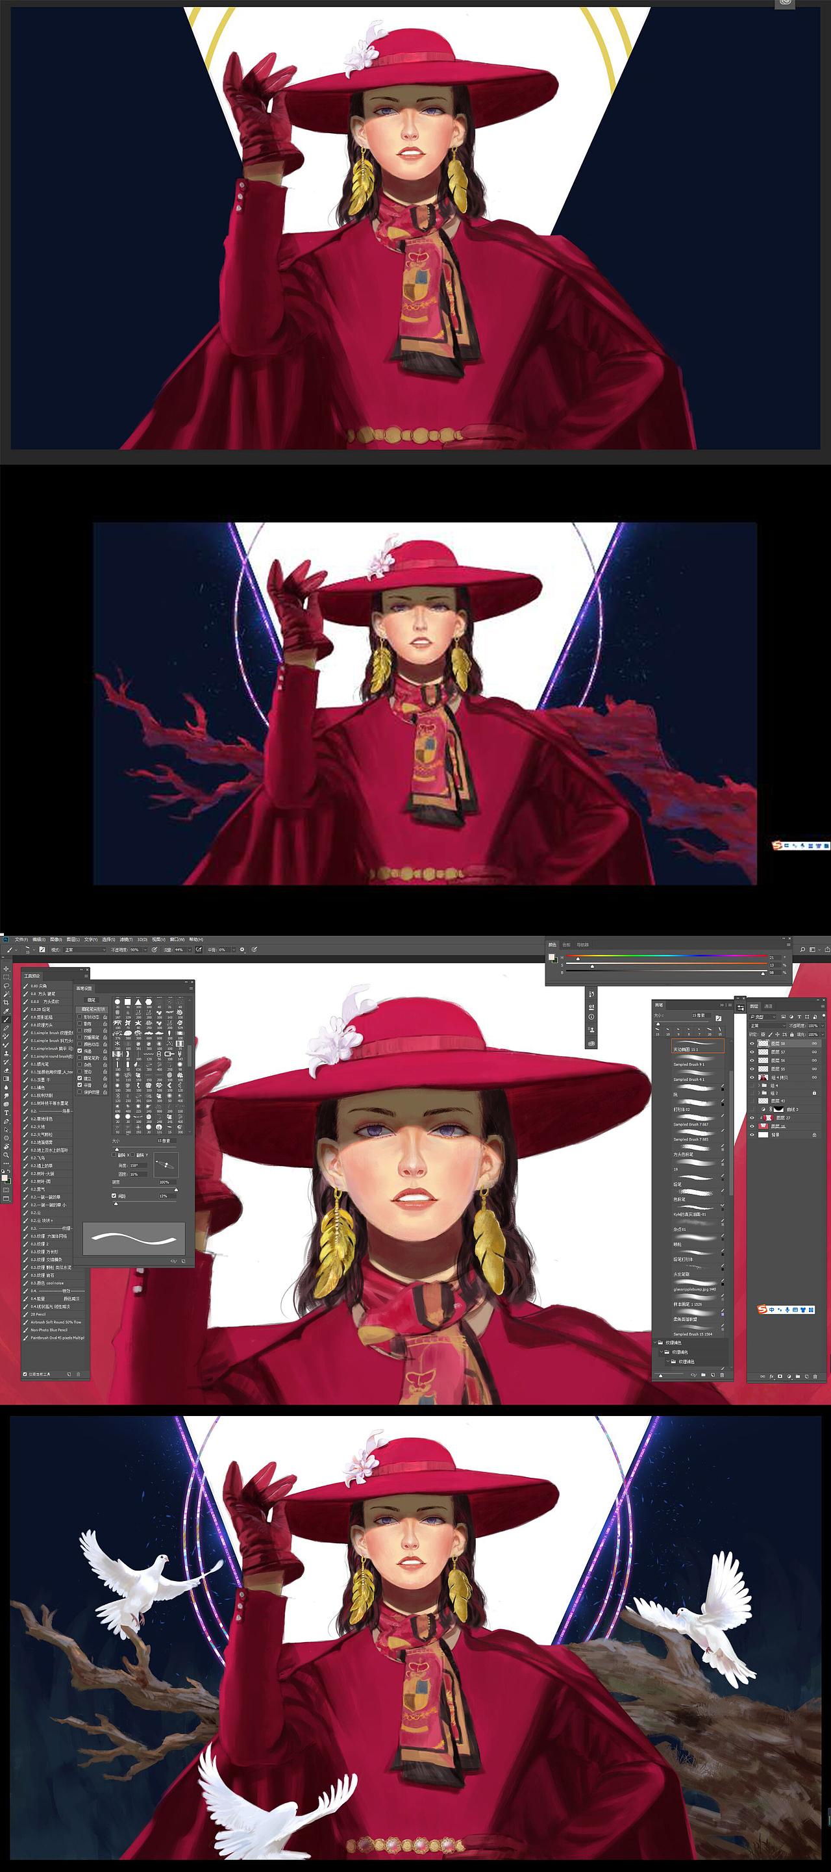The image size is (831, 1872).
Task: Toggle the 间距 spacing checkbox
Action: click(x=114, y=1196)
